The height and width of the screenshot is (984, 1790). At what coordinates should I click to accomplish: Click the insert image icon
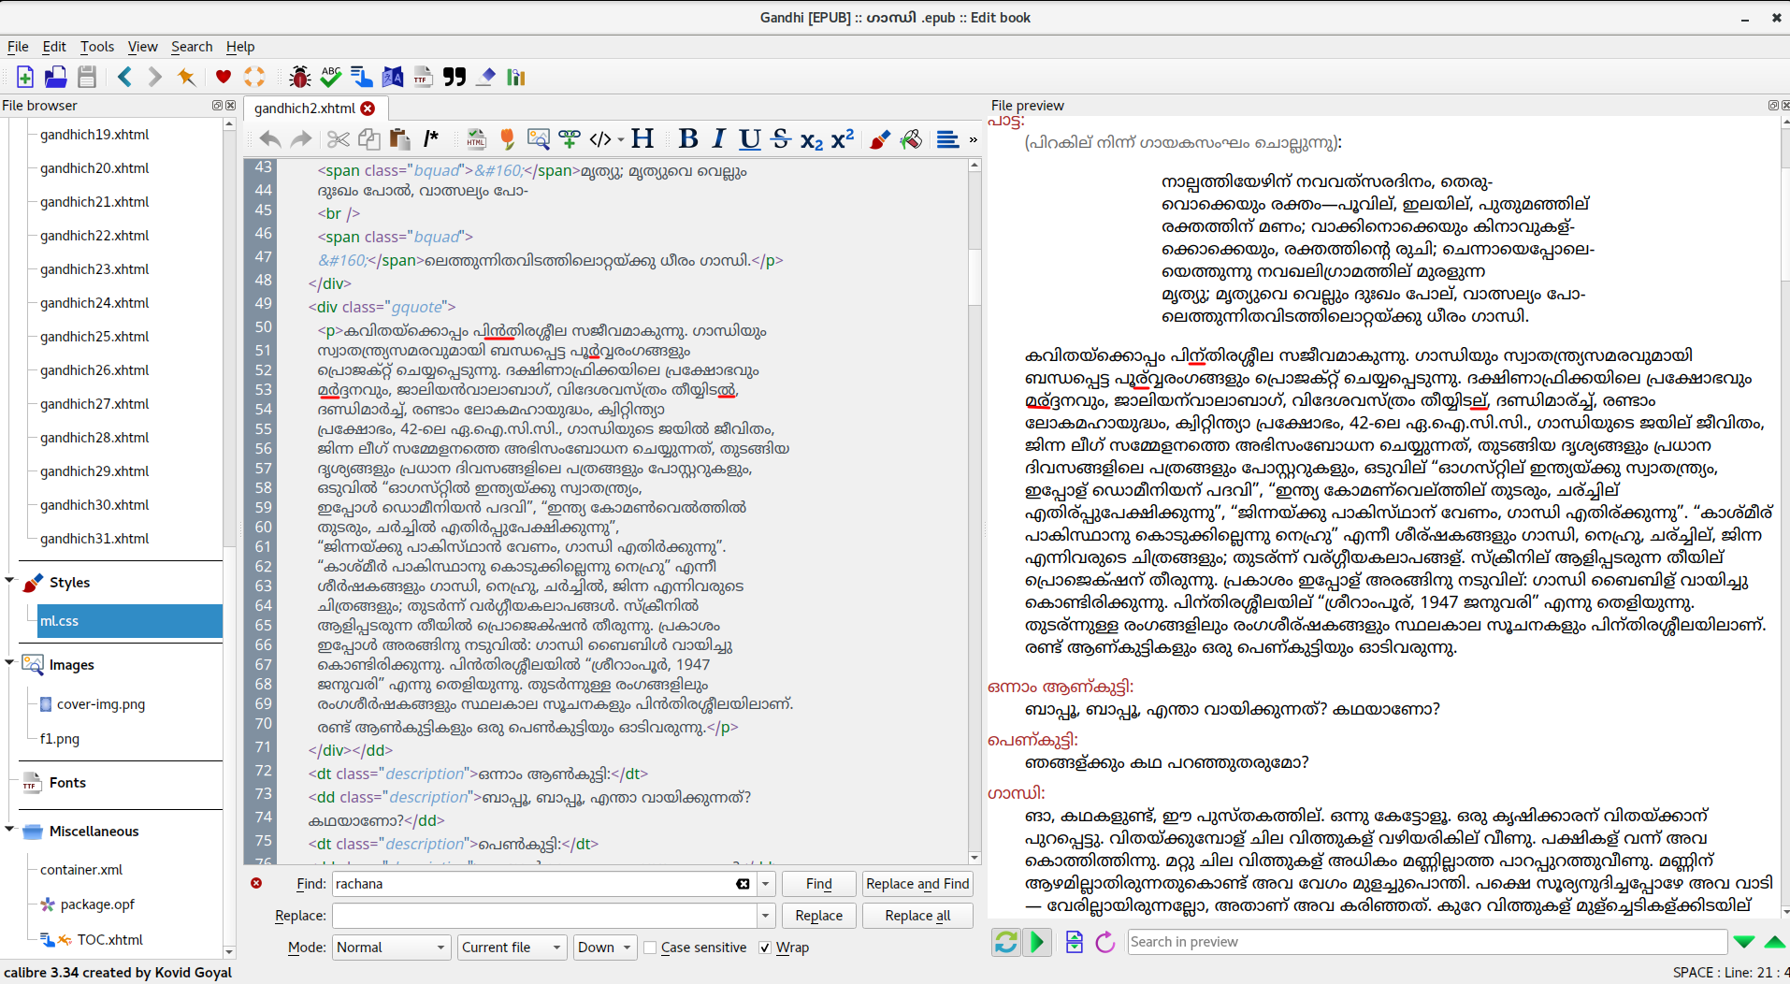click(x=538, y=139)
